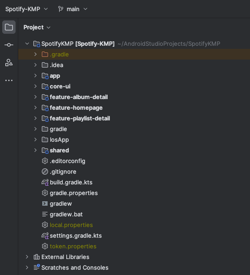Click the Scratches and Consoles icon
This screenshot has width=250, height=275.
click(x=36, y=267)
